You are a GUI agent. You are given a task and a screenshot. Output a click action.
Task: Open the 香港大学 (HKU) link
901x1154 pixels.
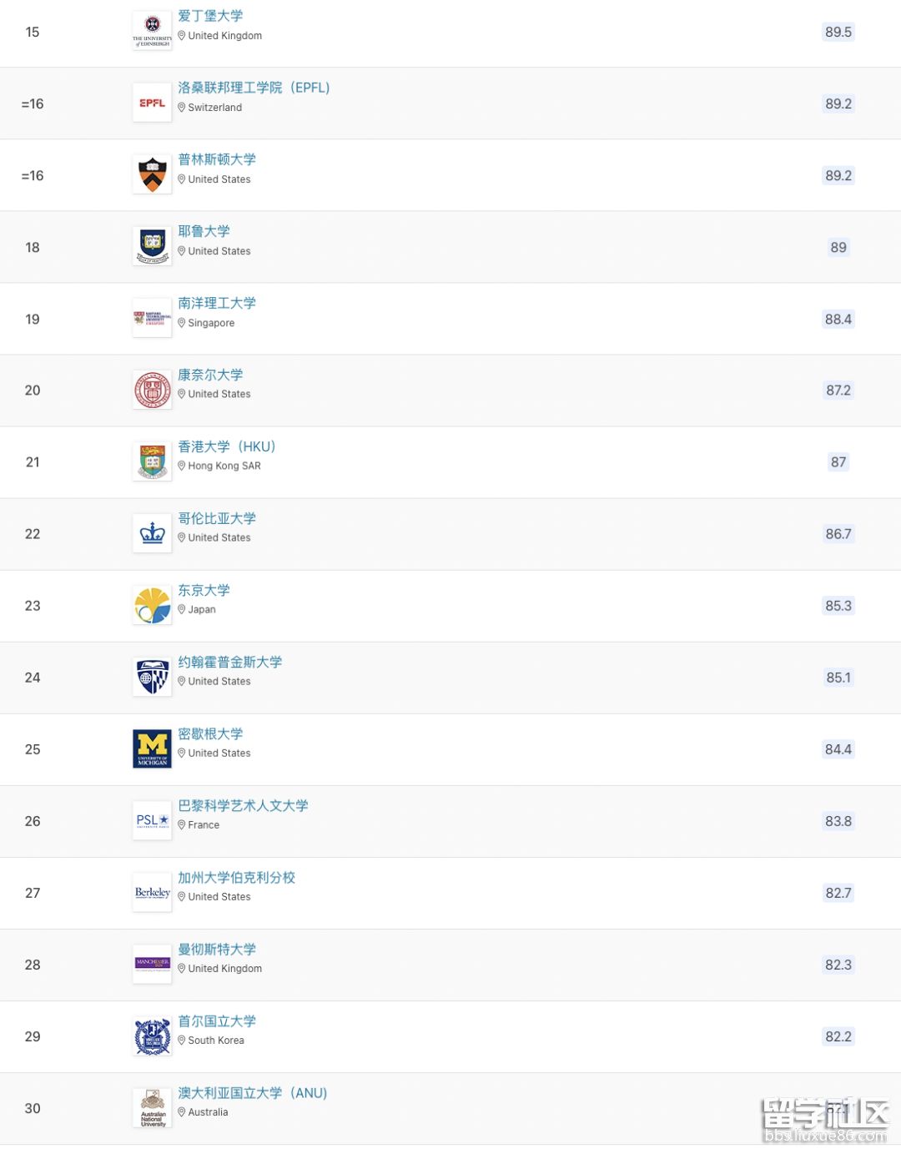(x=227, y=446)
